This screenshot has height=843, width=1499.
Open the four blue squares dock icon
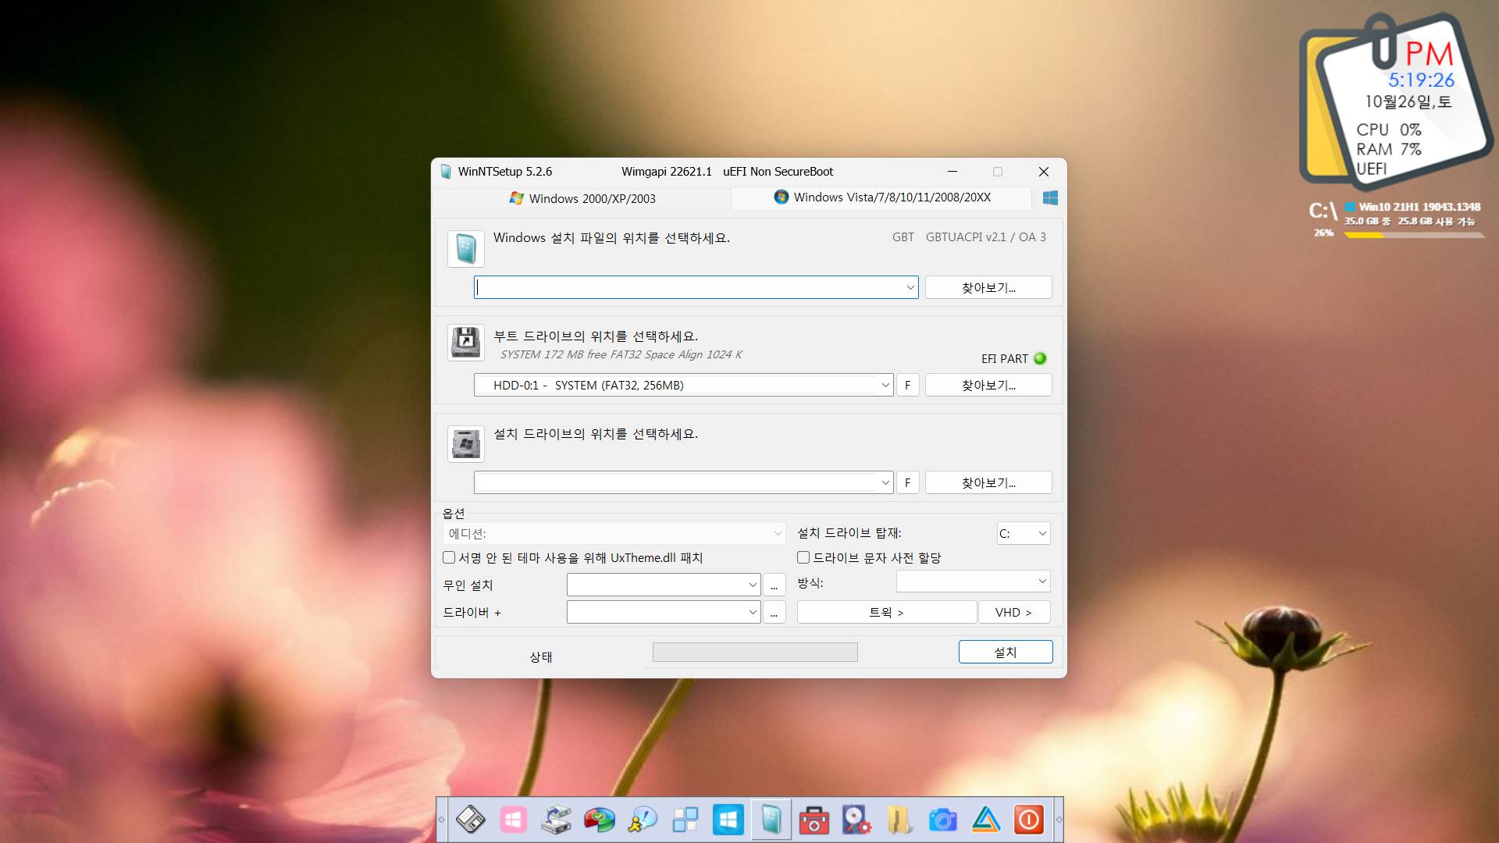tap(685, 820)
